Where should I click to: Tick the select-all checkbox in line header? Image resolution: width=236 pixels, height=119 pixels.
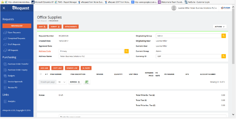point(41,74)
